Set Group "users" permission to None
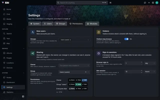The width and height of the screenshot is (160, 100). (72, 84)
